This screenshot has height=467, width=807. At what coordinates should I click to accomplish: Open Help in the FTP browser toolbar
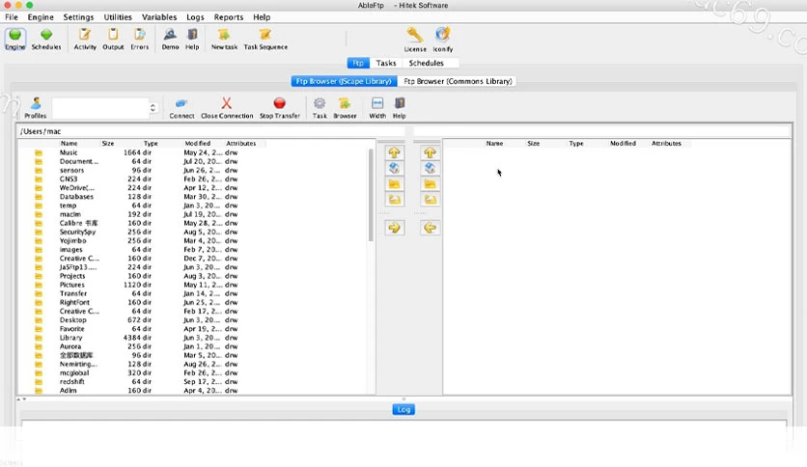pyautogui.click(x=400, y=108)
